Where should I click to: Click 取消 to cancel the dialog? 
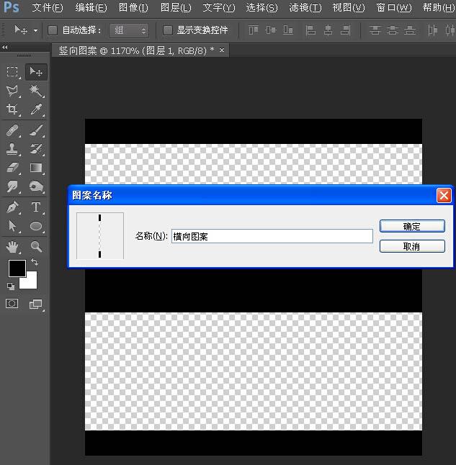412,246
